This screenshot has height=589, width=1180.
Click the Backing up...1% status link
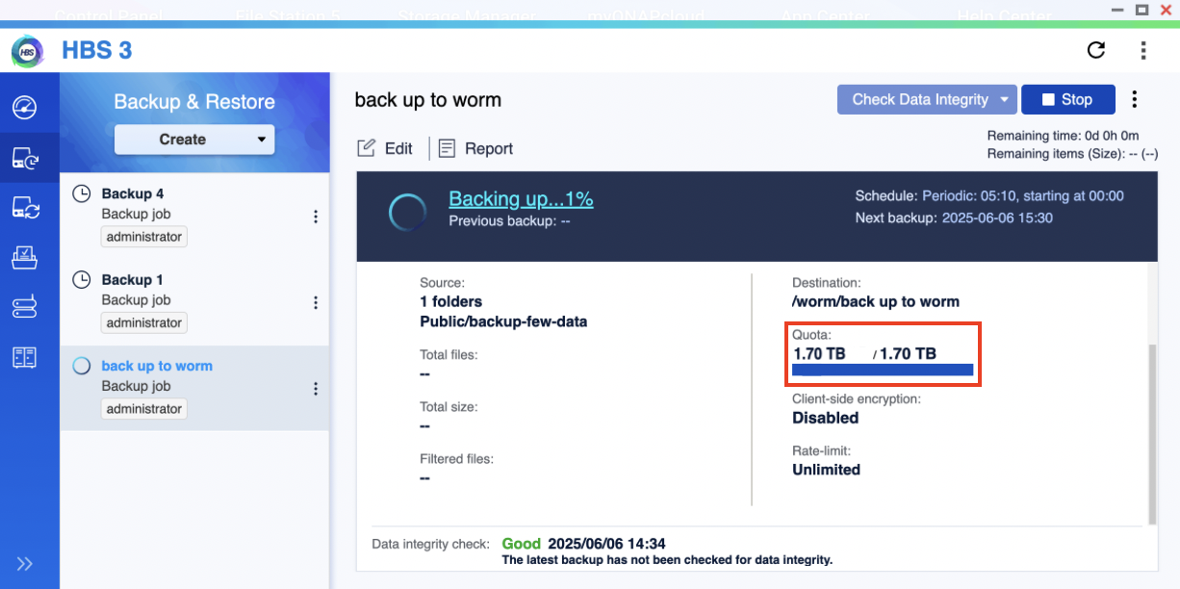pyautogui.click(x=521, y=199)
